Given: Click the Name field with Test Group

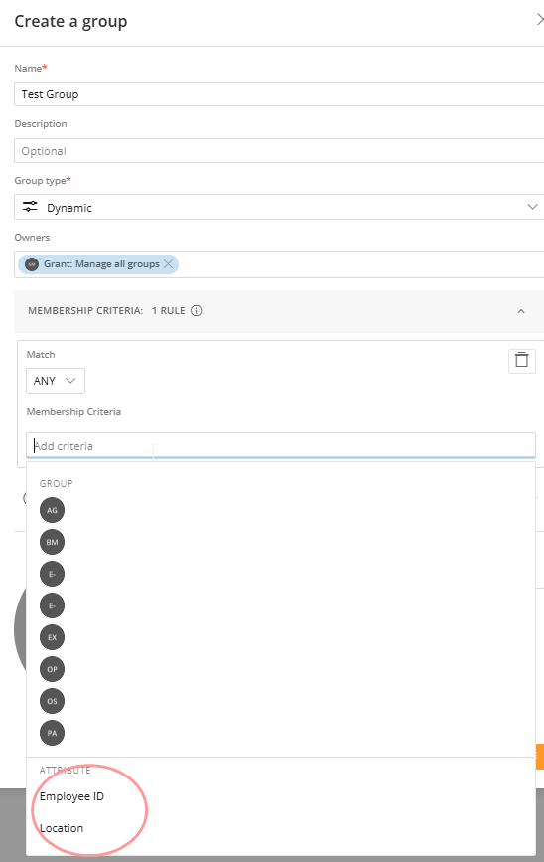Looking at the screenshot, I should point(279,94).
